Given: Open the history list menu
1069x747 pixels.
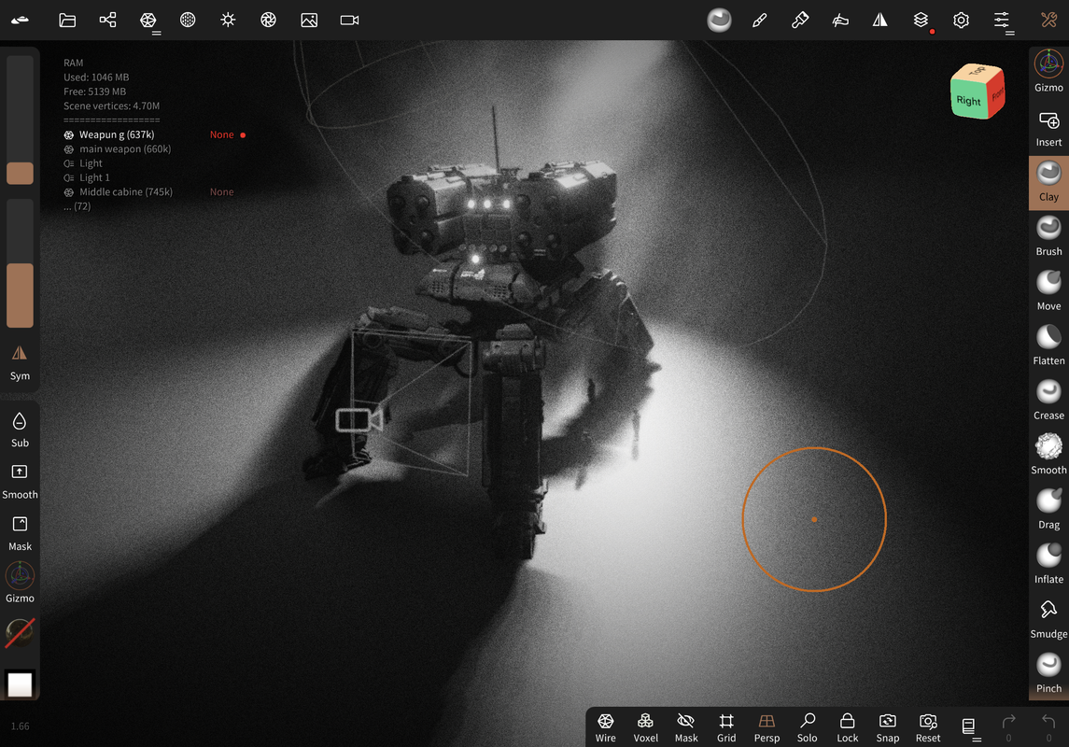Looking at the screenshot, I should point(969,727).
